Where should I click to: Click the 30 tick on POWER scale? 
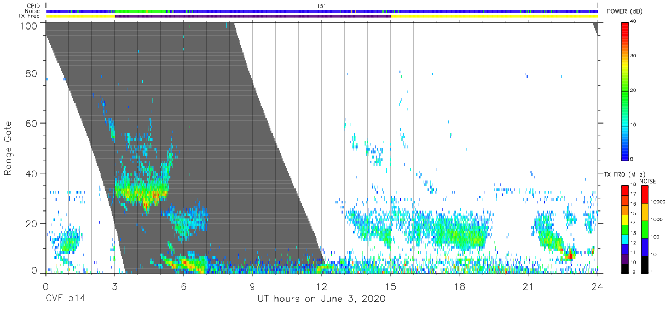click(x=634, y=56)
